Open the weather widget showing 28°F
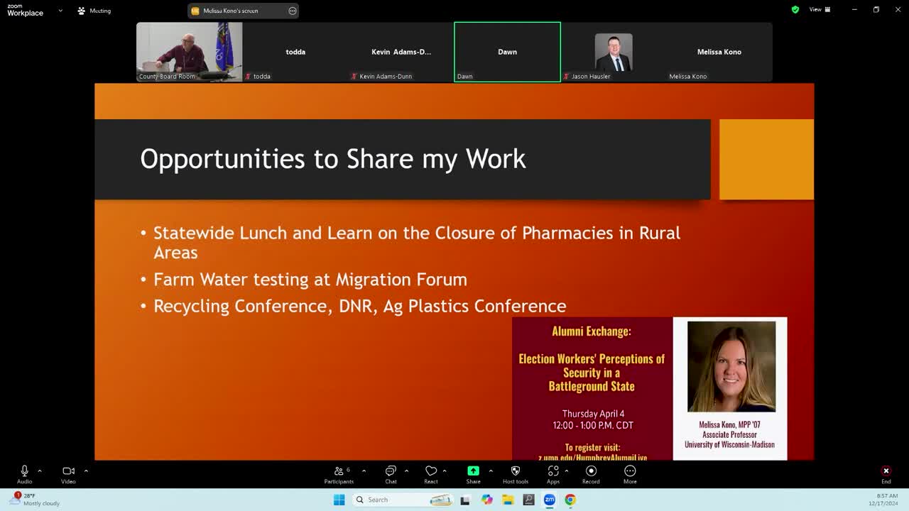This screenshot has height=511, width=909. click(34, 500)
